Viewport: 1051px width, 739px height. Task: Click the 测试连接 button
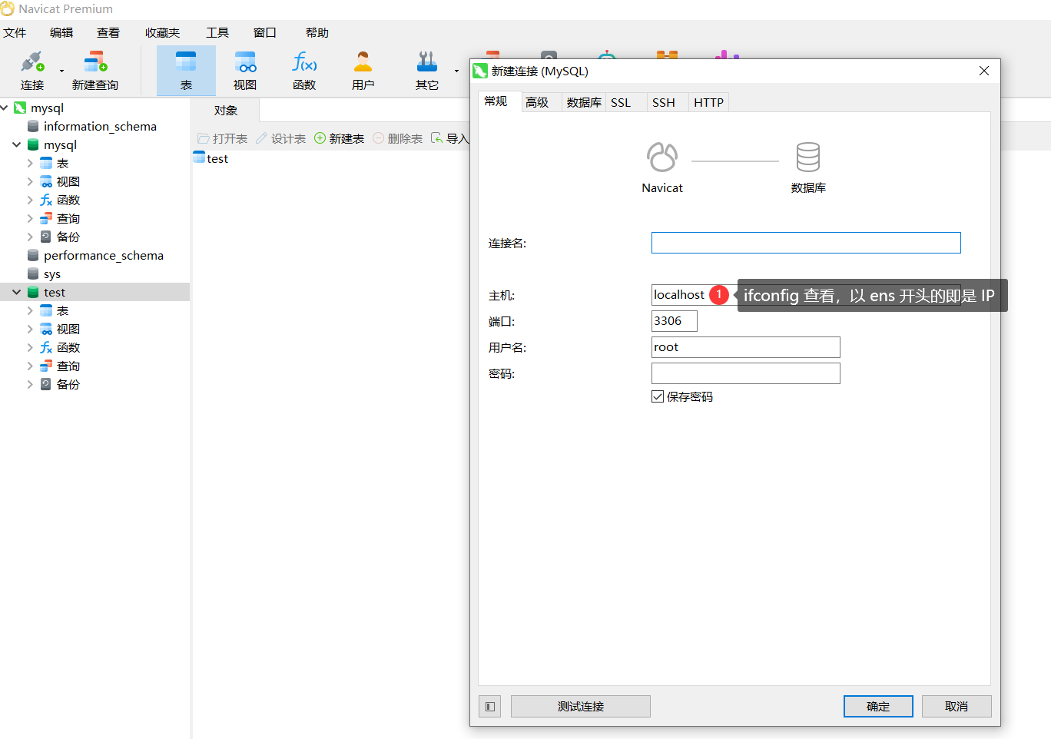pyautogui.click(x=581, y=706)
